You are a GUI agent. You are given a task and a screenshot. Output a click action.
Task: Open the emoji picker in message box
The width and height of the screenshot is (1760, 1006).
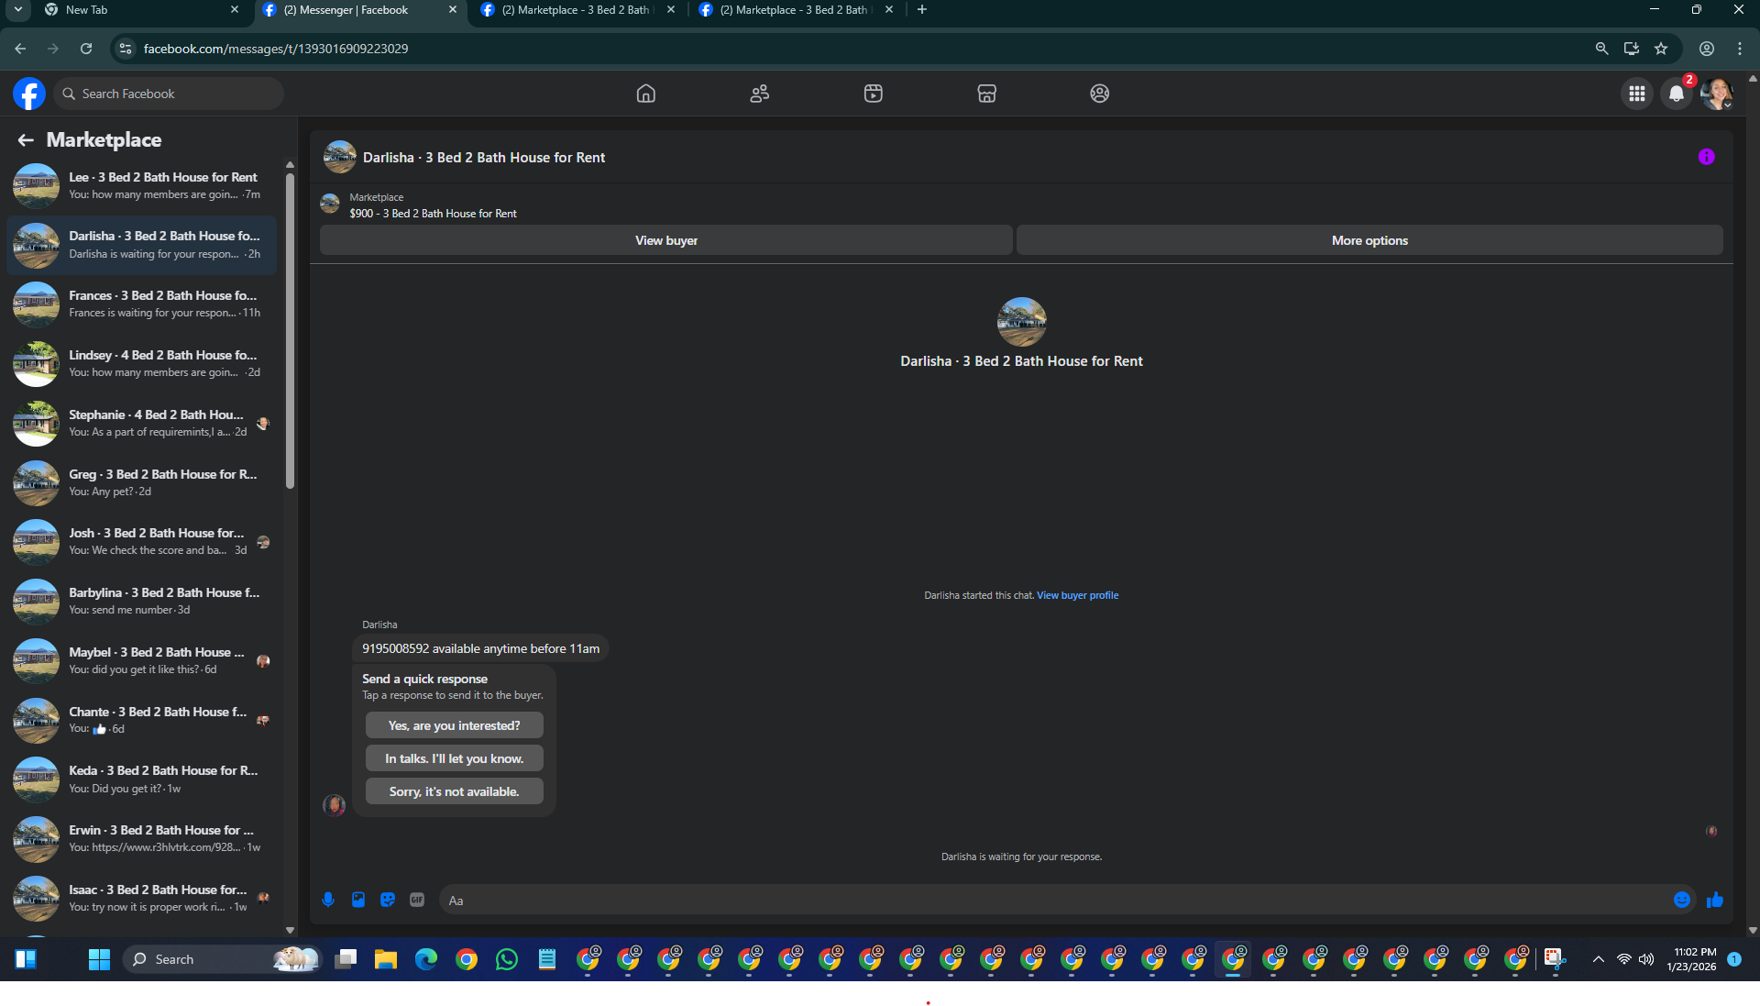pos(1681,900)
